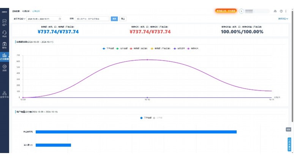The height and width of the screenshot is (161, 294).
Task: Click the user avatar circle in the header
Action: (241, 11)
